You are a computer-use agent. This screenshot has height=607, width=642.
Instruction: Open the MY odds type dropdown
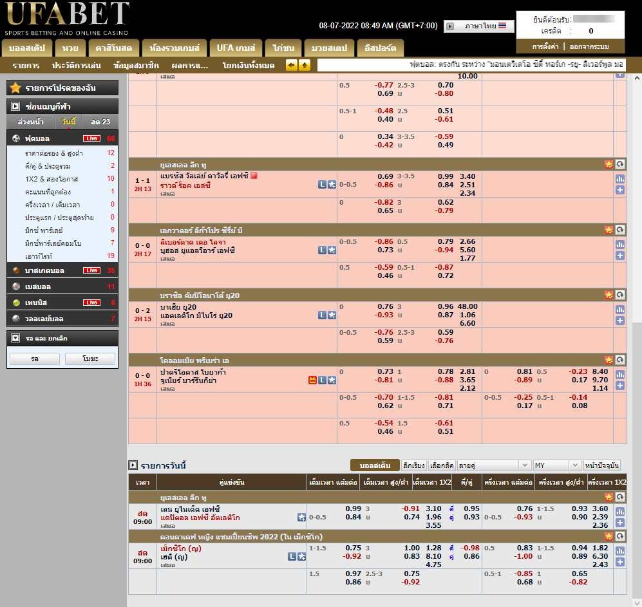[x=556, y=465]
